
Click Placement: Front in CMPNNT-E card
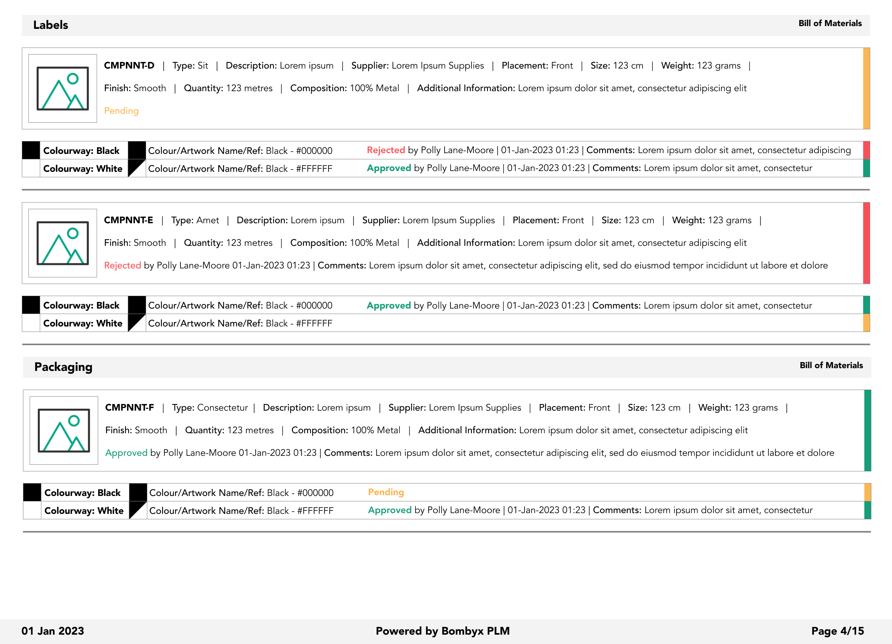(548, 220)
